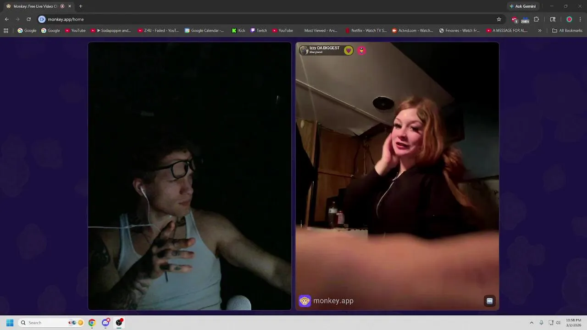Expand the bookmarks overflow chevron

(x=540, y=31)
